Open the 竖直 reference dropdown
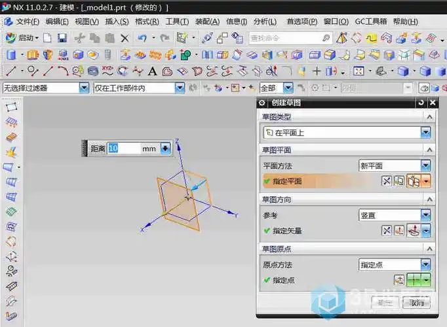Image resolution: width=447 pixels, height=327 pixels. point(425,215)
